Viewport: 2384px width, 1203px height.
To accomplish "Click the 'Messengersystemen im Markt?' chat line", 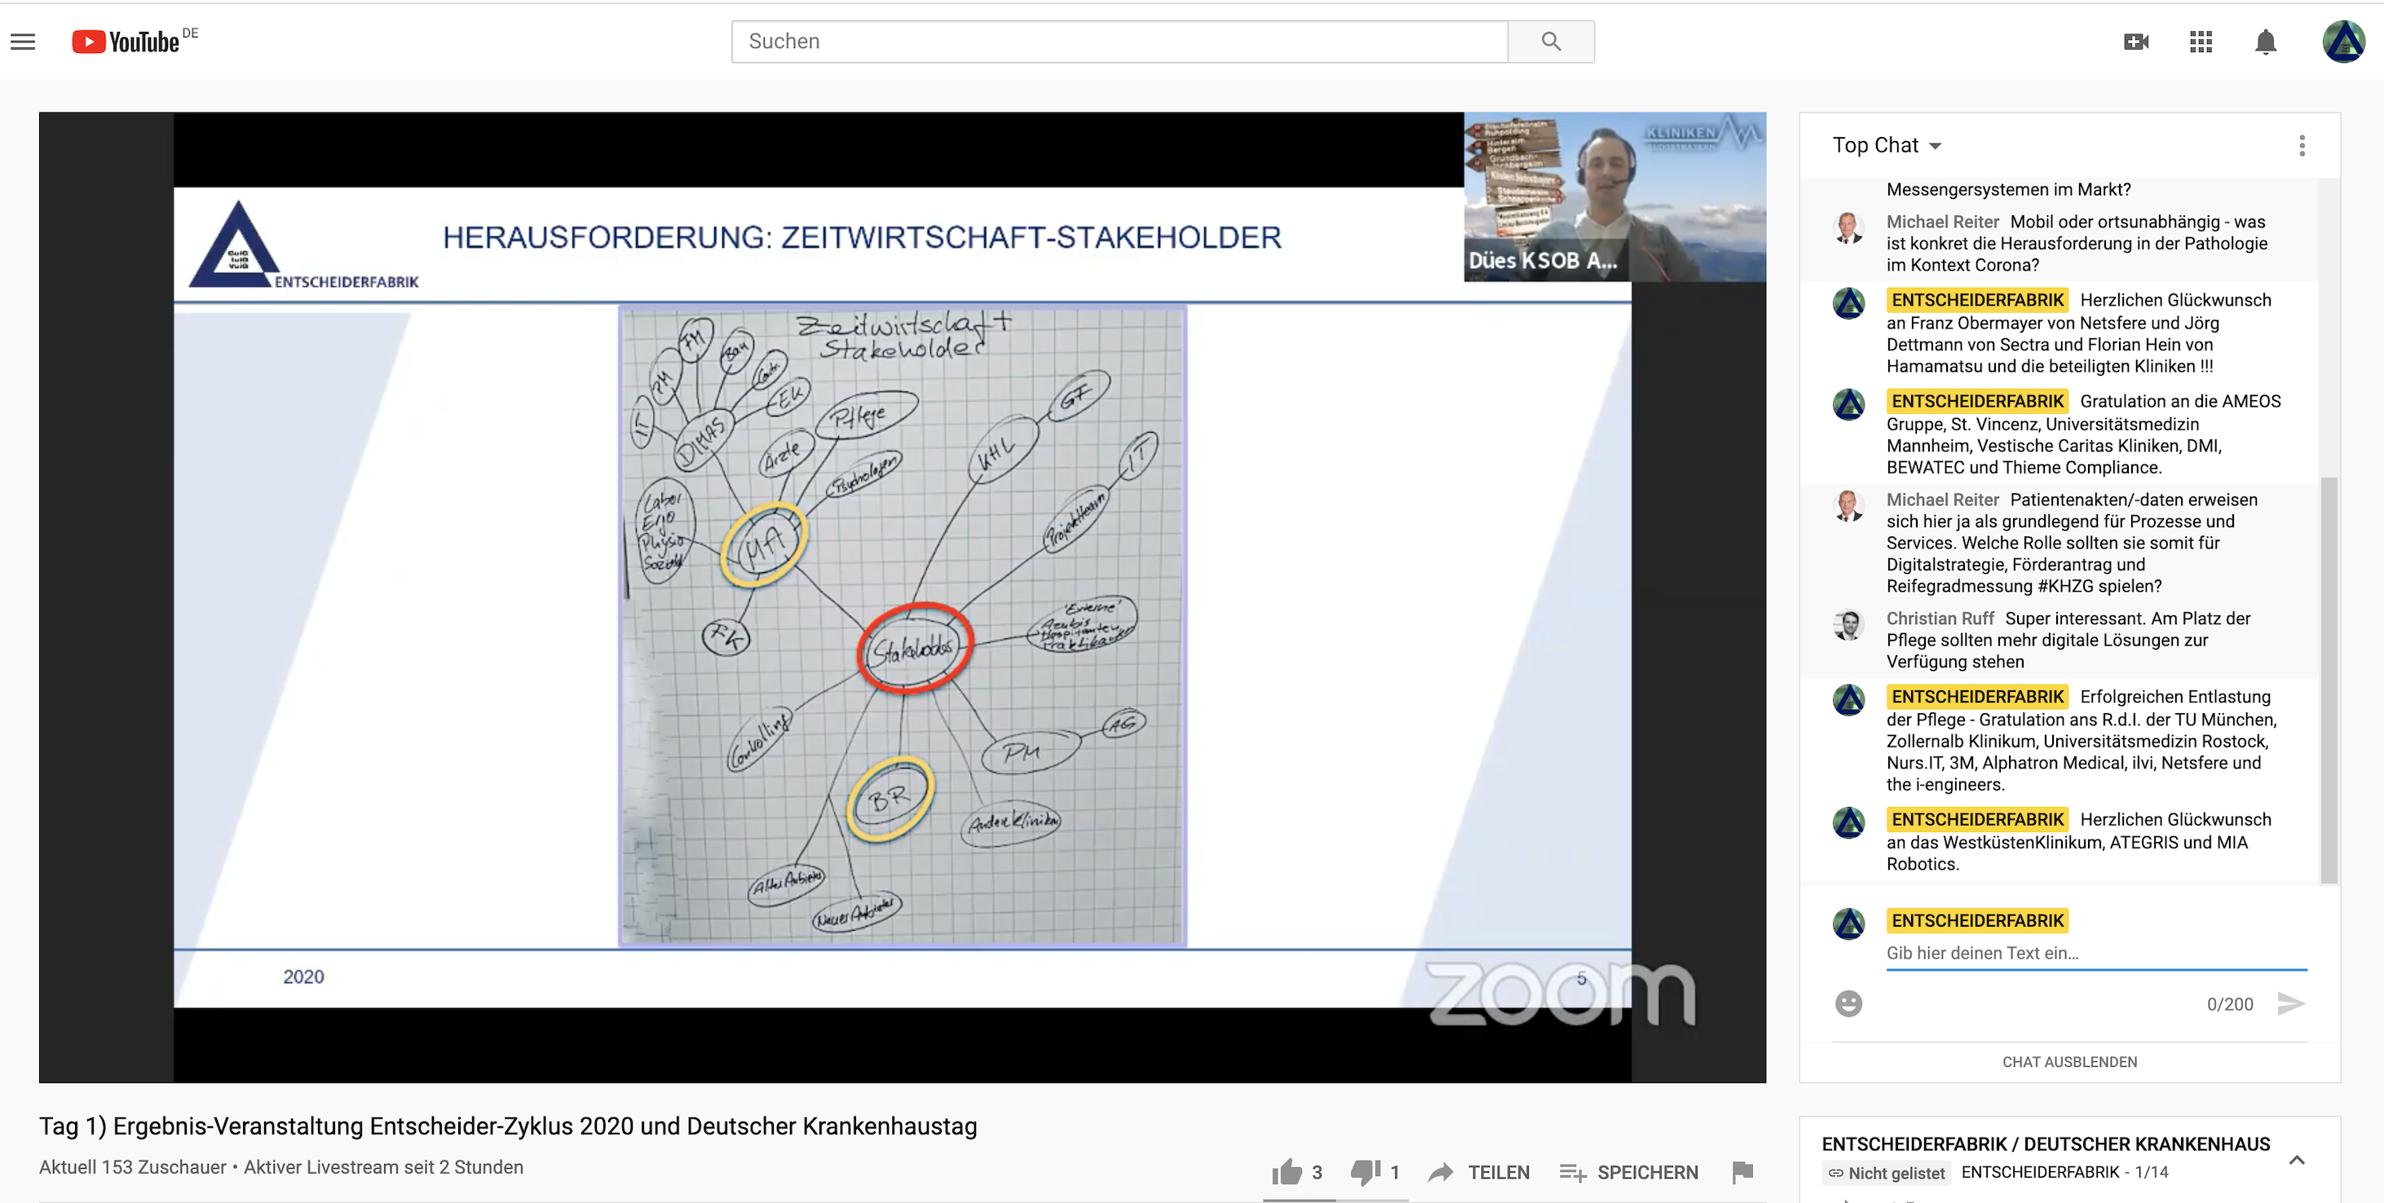I will point(2008,190).
